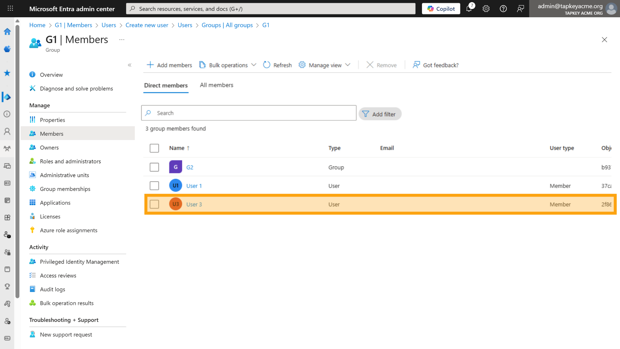Expand the Bulk operations dropdown
Viewport: 620px width, 349px height.
[228, 65]
